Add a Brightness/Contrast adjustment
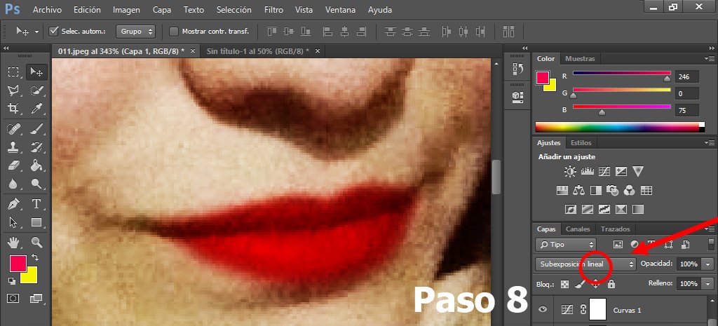The image size is (718, 326). point(570,172)
